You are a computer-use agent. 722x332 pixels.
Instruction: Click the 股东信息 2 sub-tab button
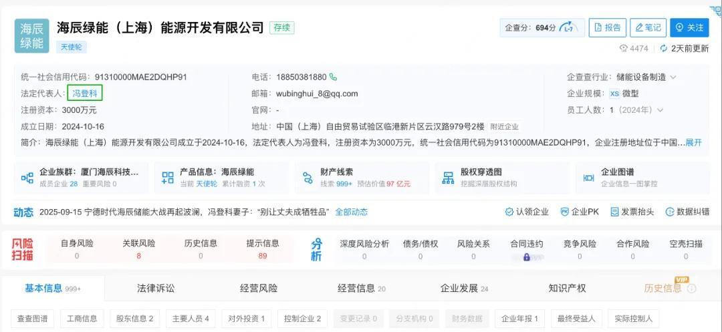(134, 319)
